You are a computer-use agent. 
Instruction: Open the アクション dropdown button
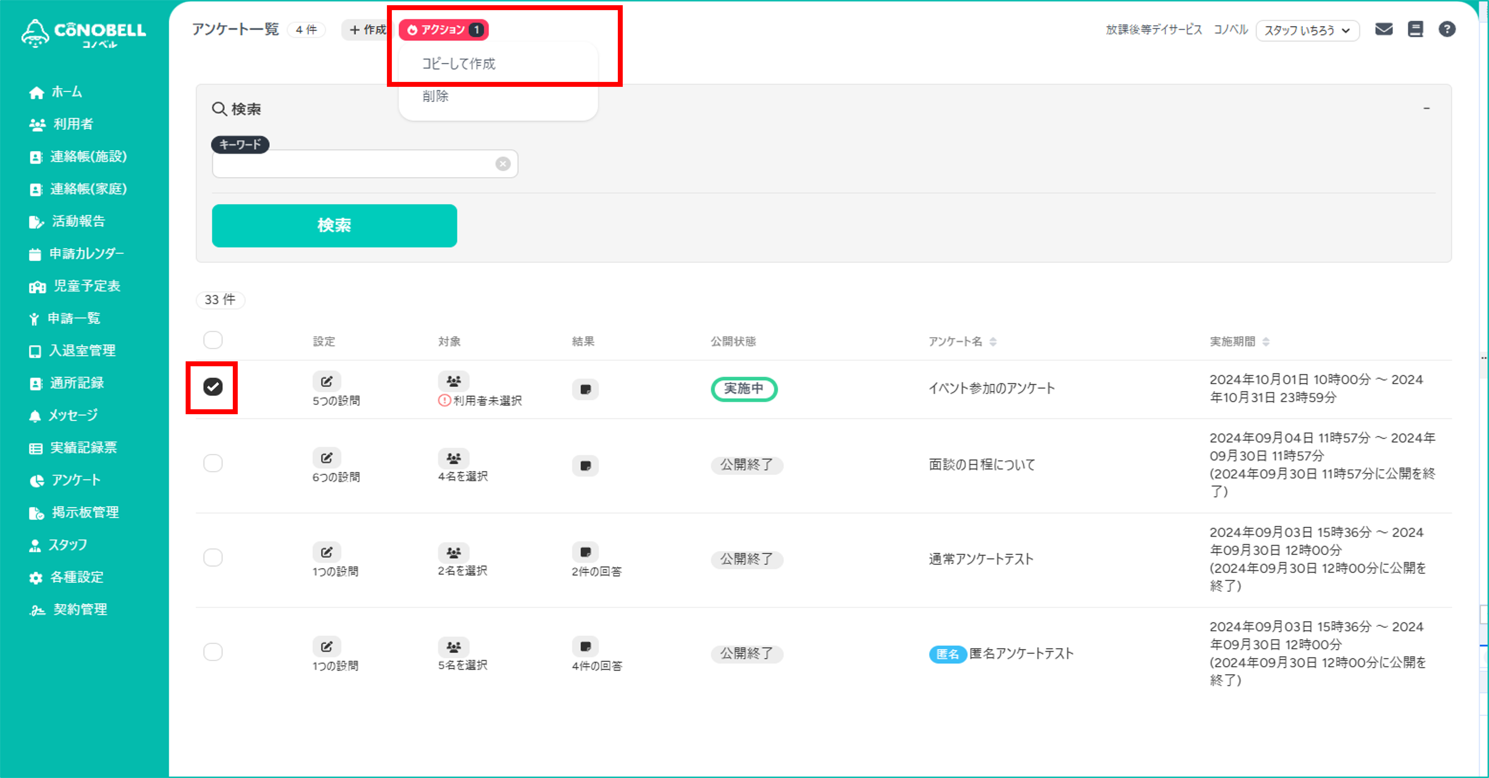coord(444,30)
